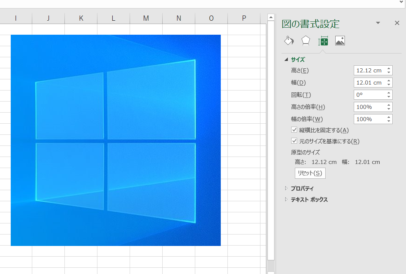This screenshot has width=406, height=274.
Task: Increase 高さ with up spinner arrow
Action: point(389,68)
